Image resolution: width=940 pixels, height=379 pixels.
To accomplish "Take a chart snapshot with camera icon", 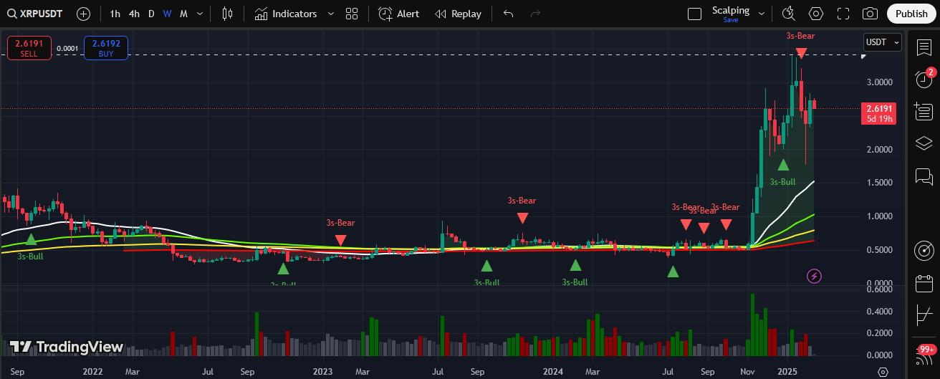I will pyautogui.click(x=870, y=14).
